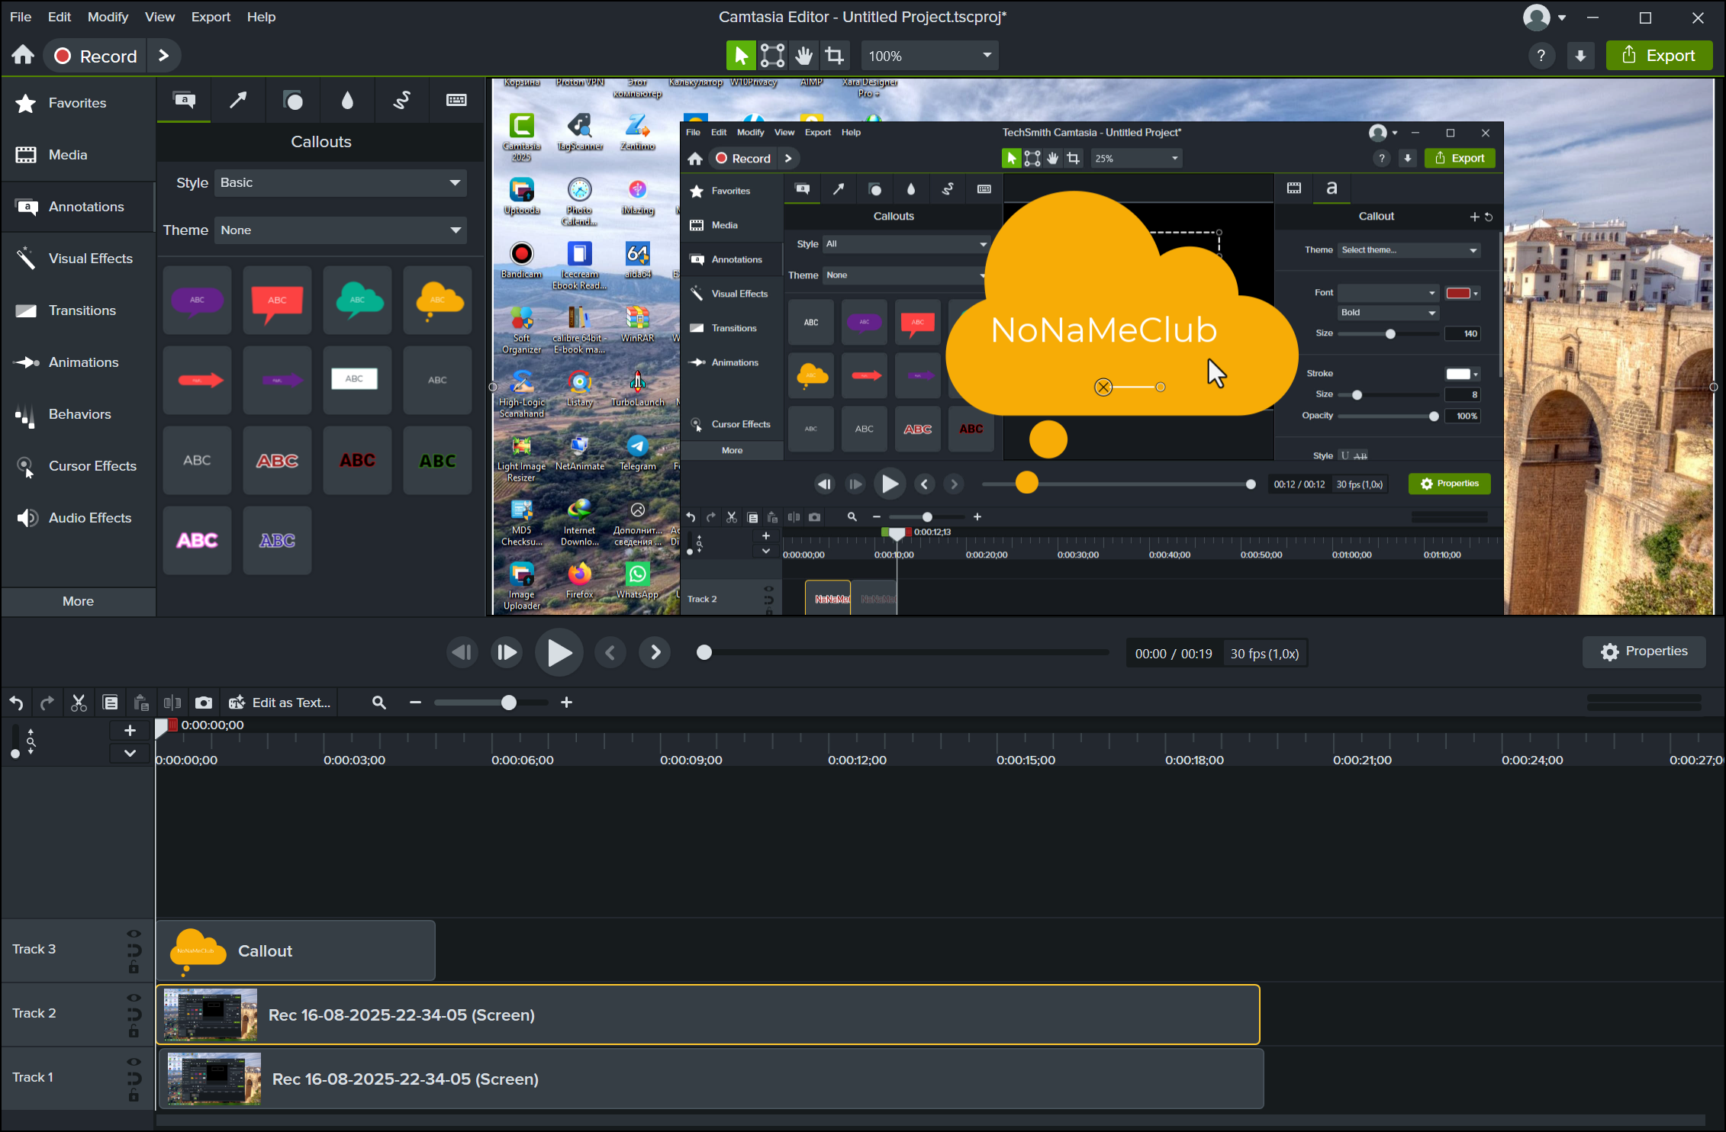This screenshot has height=1132, width=1726.
Task: Open the callout Style dropdown showing Basic
Action: click(340, 183)
